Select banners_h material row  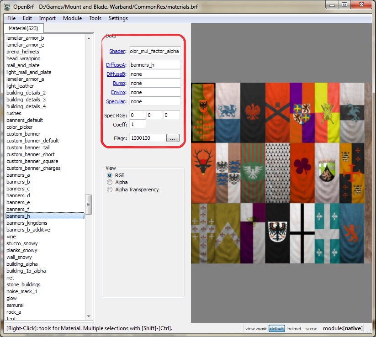click(45, 216)
